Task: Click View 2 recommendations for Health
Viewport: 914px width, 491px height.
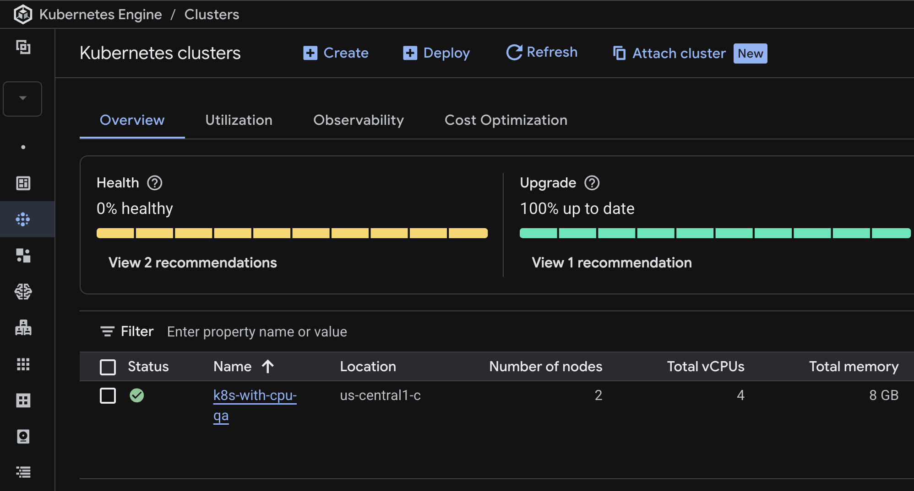Action: (192, 263)
